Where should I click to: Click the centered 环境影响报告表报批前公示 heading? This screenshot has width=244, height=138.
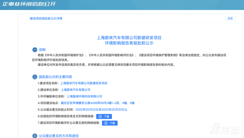[129, 43]
